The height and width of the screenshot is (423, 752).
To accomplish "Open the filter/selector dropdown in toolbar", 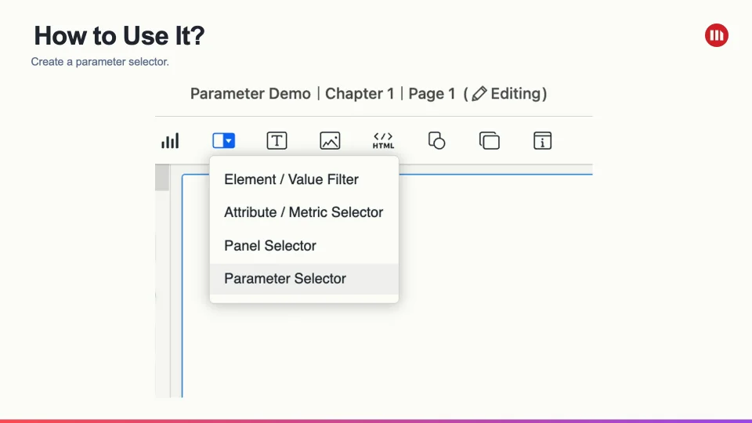I will [223, 141].
